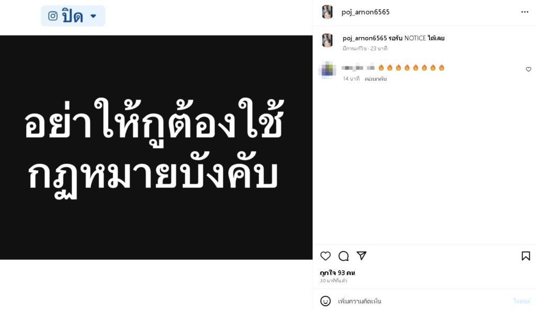Click header profile avatar of poj_arnon6565

327,12
